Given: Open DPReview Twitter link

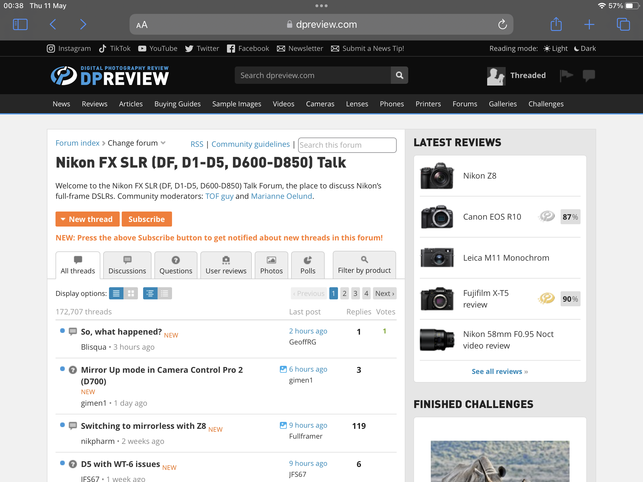Looking at the screenshot, I should coord(202,49).
